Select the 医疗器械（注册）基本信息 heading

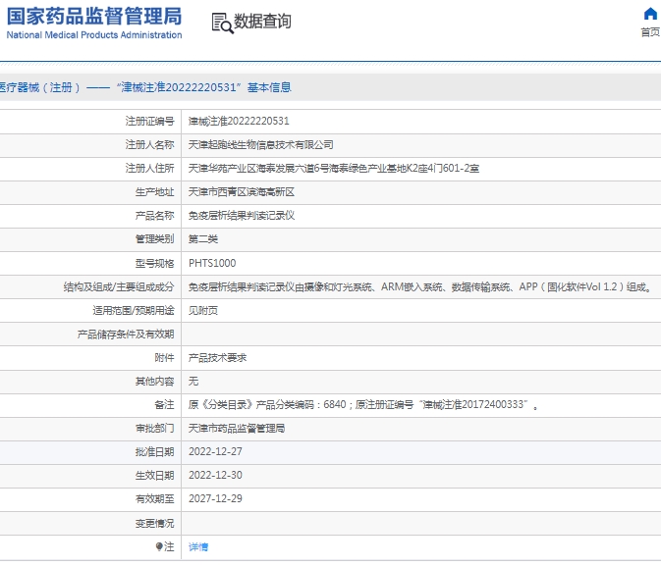[145, 87]
